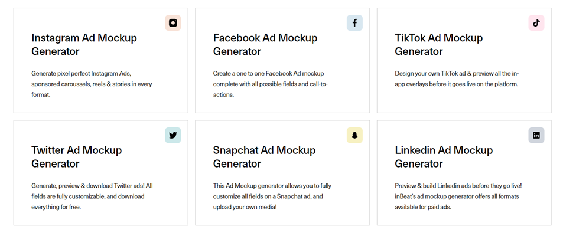Open Facebook Ad Mockup Generator heading
This screenshot has height=246, width=576.
(x=265, y=44)
